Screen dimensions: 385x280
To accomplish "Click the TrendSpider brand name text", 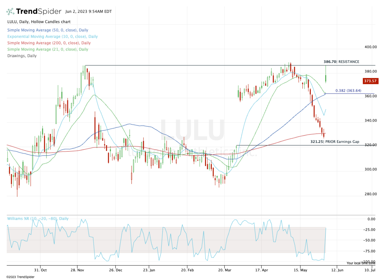I will pos(38,12).
